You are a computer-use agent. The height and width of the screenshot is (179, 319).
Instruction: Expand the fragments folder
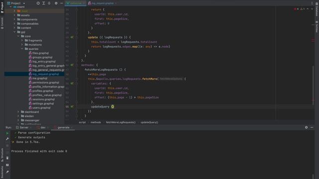(22, 41)
